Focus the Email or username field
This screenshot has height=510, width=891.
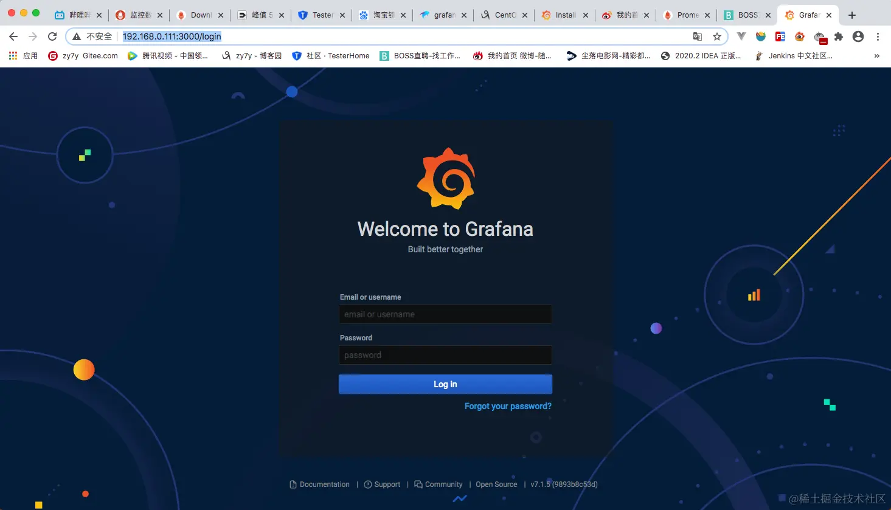(445, 314)
